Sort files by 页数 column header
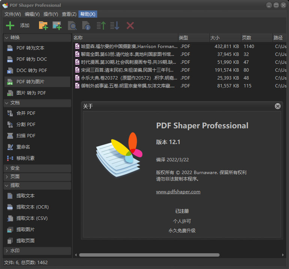Screen dimensions: 289x269 click(x=257, y=38)
